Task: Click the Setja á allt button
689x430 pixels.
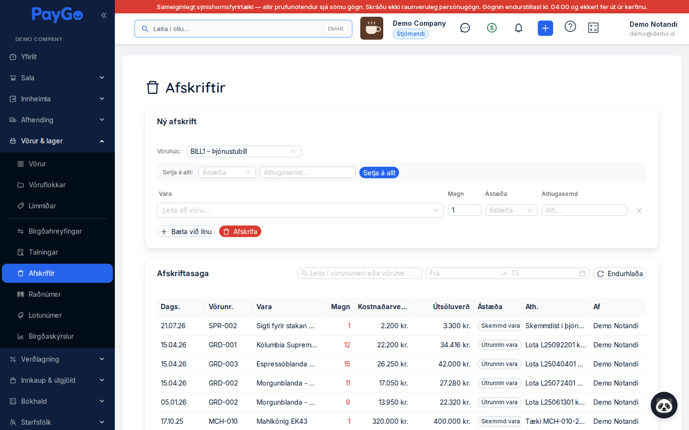Action: pos(379,172)
